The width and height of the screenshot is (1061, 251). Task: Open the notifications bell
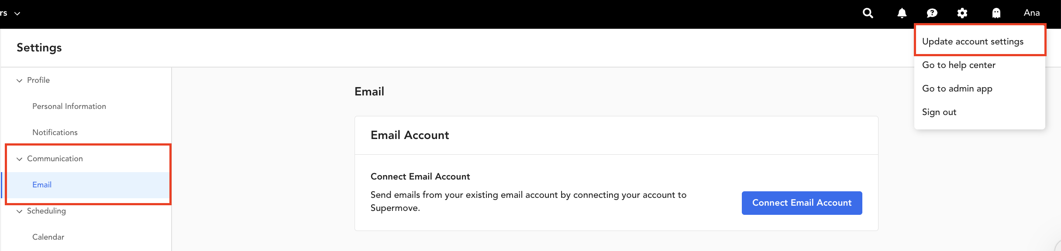(902, 14)
